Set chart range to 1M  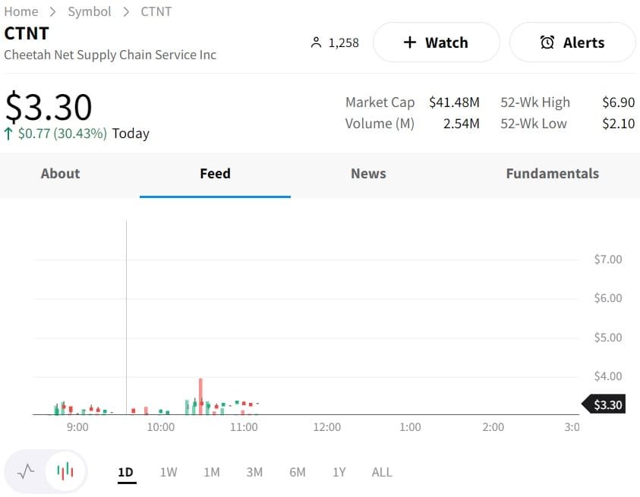coord(212,472)
